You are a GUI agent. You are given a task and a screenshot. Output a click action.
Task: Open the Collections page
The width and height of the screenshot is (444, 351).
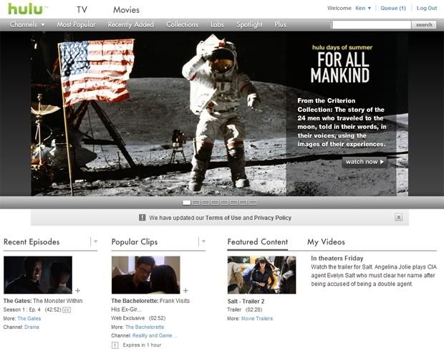tap(183, 24)
